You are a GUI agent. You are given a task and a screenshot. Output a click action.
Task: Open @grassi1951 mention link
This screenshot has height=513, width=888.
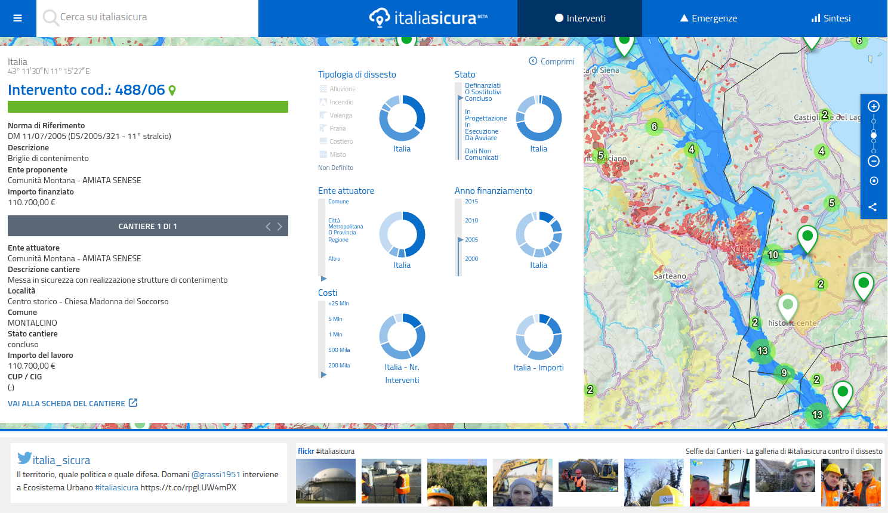pos(216,474)
